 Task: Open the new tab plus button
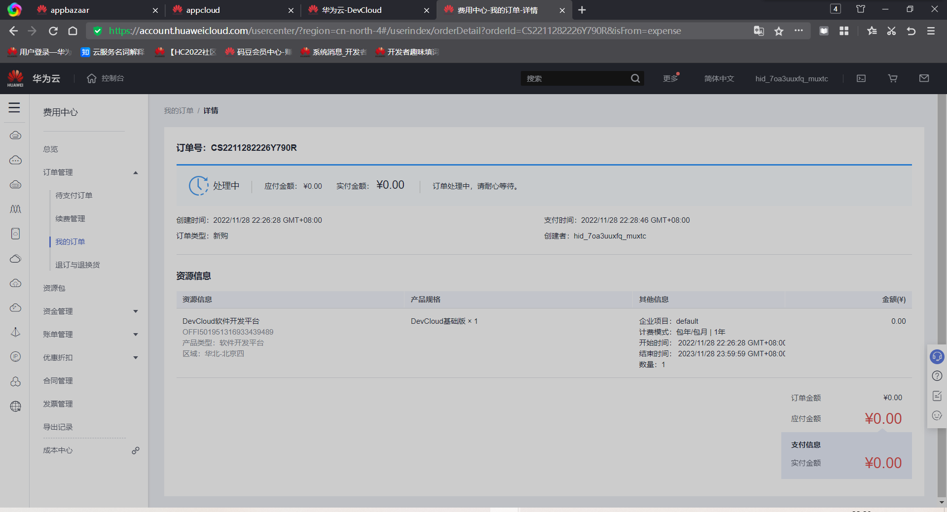point(582,10)
